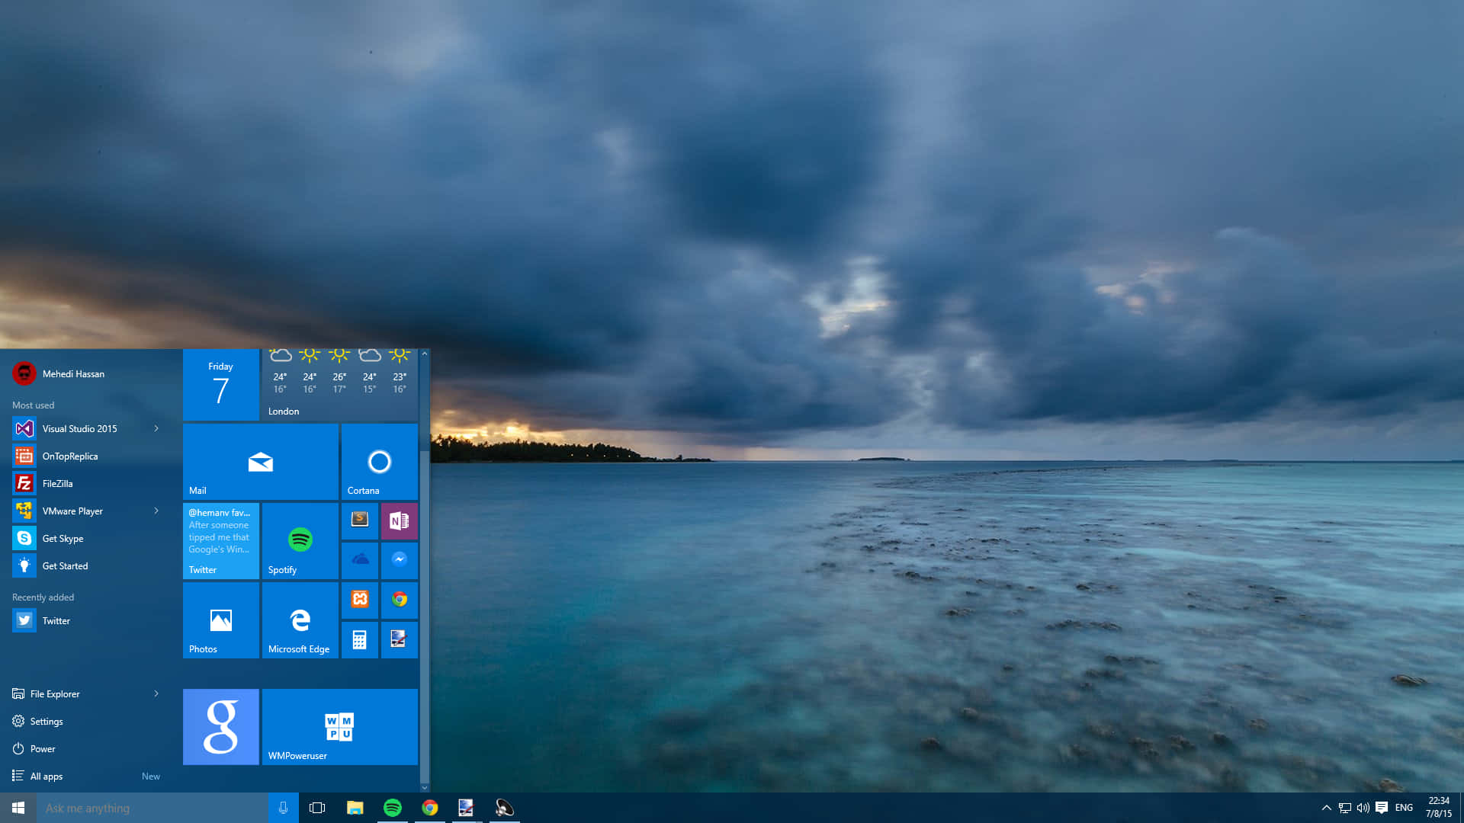Open the Google 'g' tile

(x=220, y=727)
